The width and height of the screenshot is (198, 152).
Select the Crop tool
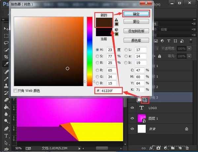click(x=6, y=57)
